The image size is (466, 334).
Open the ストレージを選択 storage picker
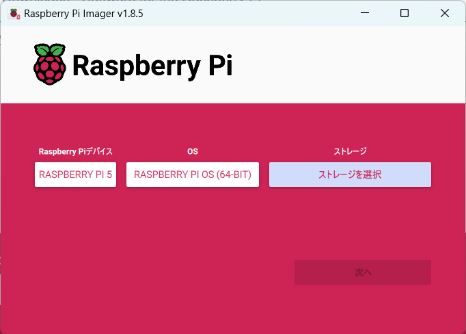click(350, 175)
